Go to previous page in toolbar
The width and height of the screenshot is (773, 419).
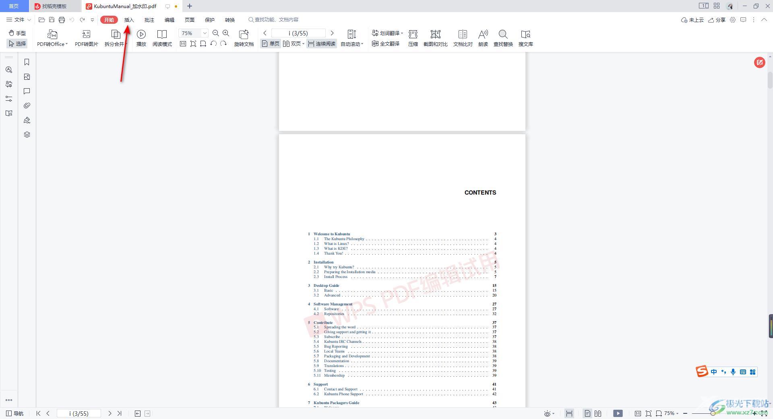[x=265, y=33]
